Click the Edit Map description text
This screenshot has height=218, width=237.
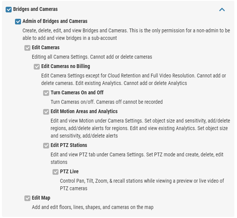[x=93, y=207]
